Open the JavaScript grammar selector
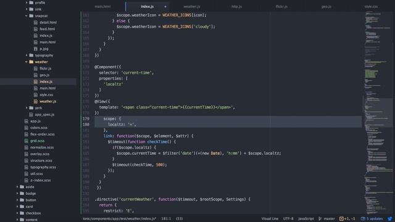 tap(306, 219)
